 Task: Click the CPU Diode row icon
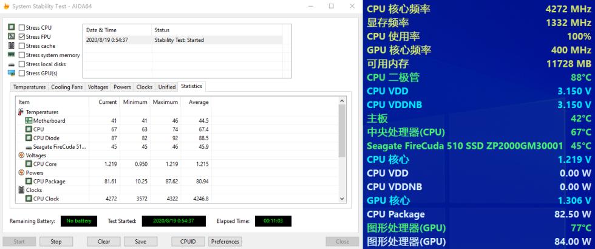[x=29, y=138]
